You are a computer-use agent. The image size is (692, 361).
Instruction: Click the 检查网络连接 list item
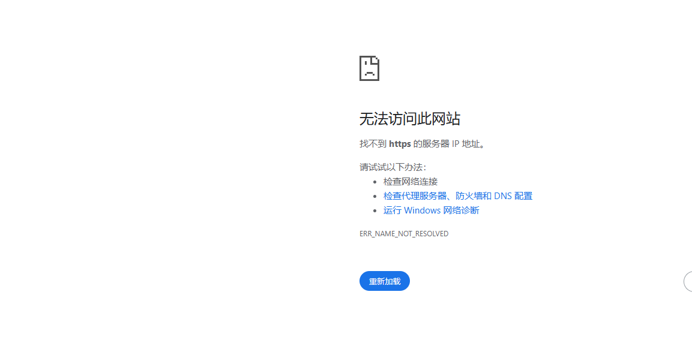411,182
